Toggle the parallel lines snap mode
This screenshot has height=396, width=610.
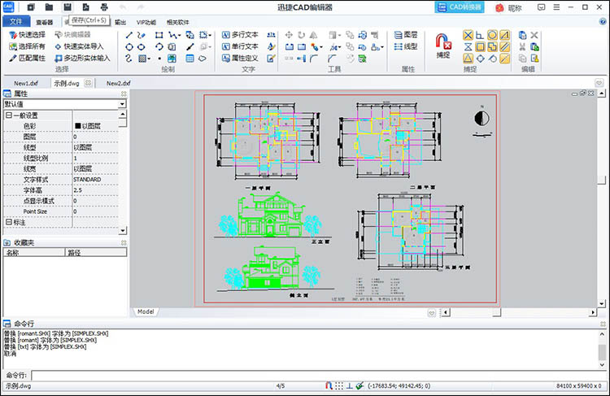click(x=504, y=47)
